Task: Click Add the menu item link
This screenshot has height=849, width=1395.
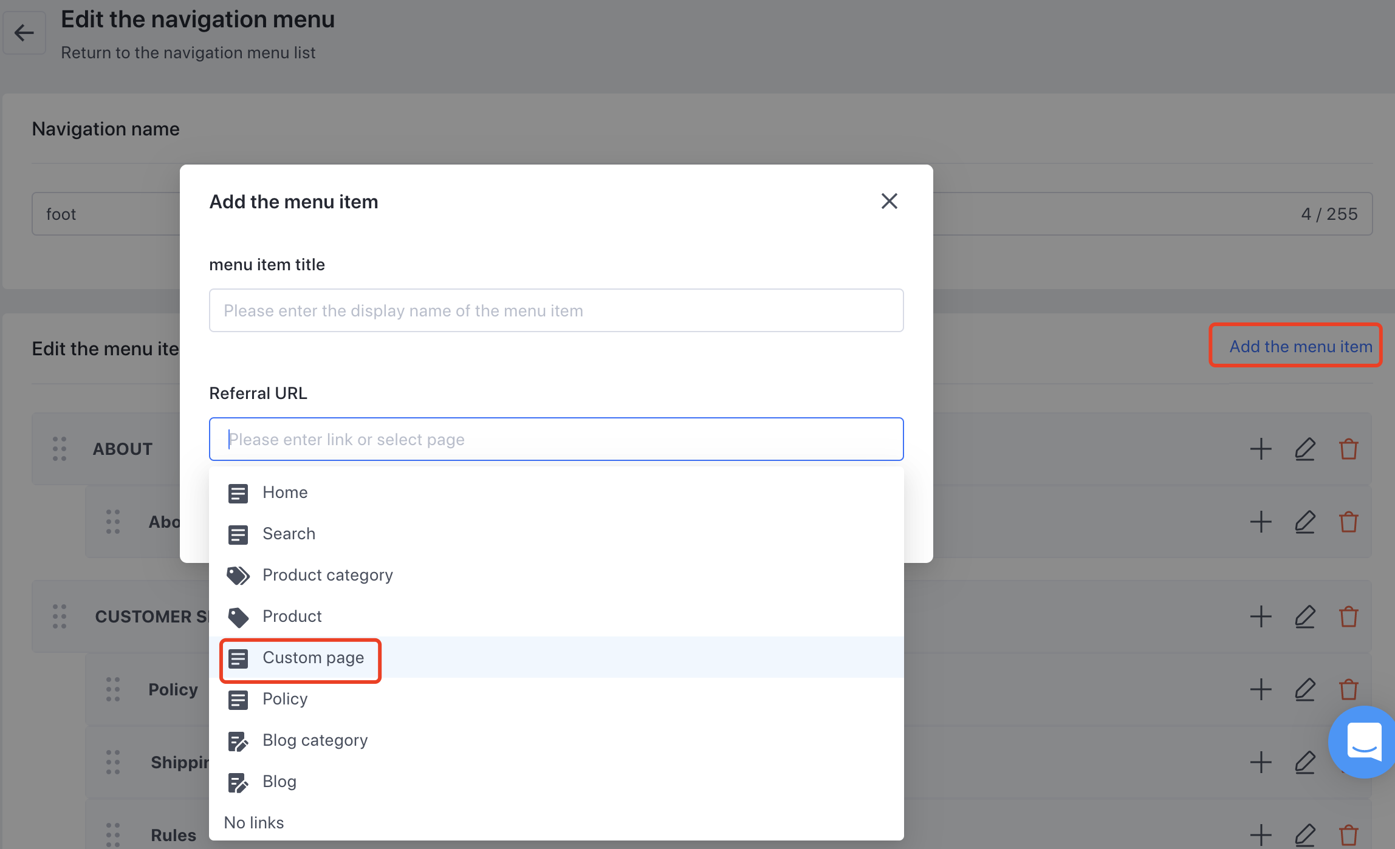Action: click(x=1300, y=346)
